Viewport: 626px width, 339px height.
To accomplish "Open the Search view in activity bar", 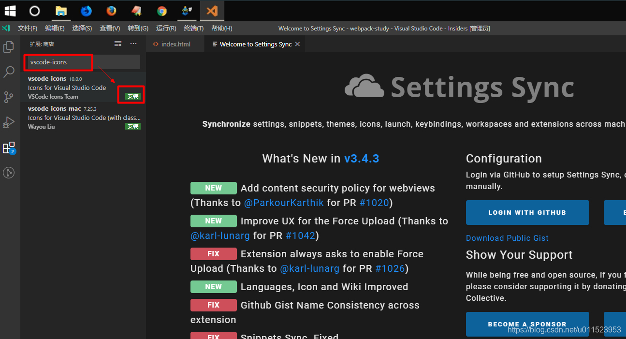I will 9,72.
